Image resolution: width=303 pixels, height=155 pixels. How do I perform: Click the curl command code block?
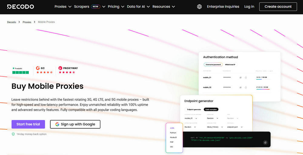click(227, 140)
